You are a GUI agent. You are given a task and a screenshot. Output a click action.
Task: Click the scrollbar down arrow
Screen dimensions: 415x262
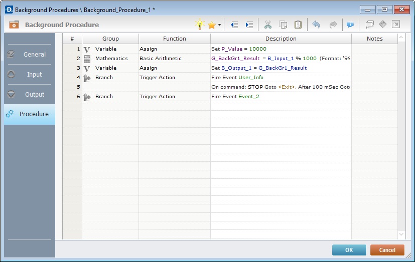[401, 234]
